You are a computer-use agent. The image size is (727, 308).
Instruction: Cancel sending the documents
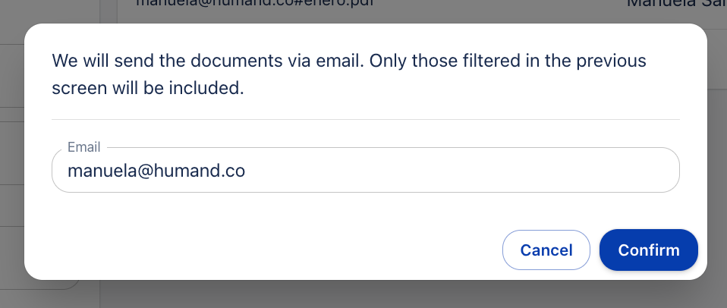[546, 250]
